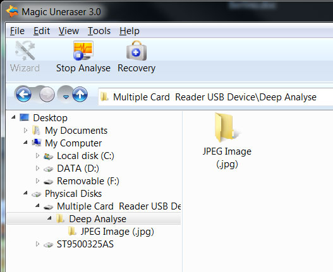Click the greyed forward navigation button
333x272 pixels.
[47, 95]
